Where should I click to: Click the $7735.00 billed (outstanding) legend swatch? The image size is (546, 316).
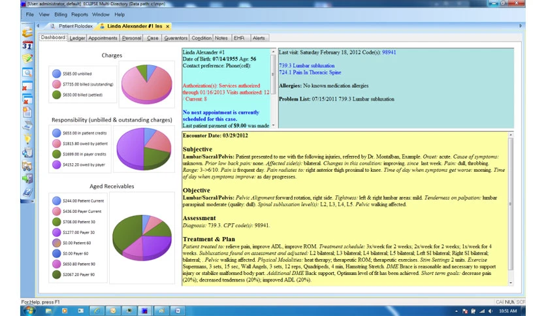tap(56, 84)
